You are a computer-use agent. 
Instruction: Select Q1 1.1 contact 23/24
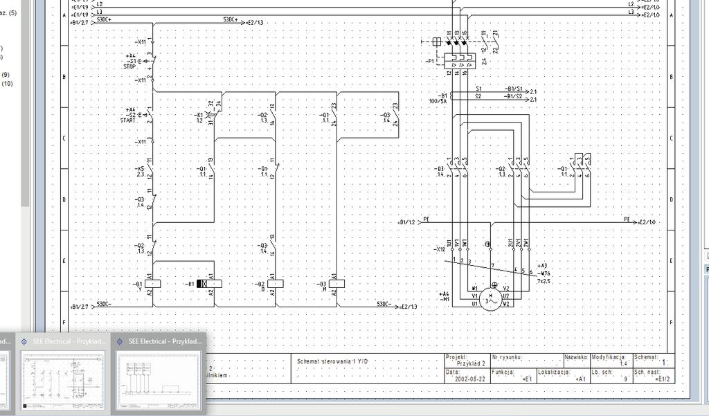point(334,115)
